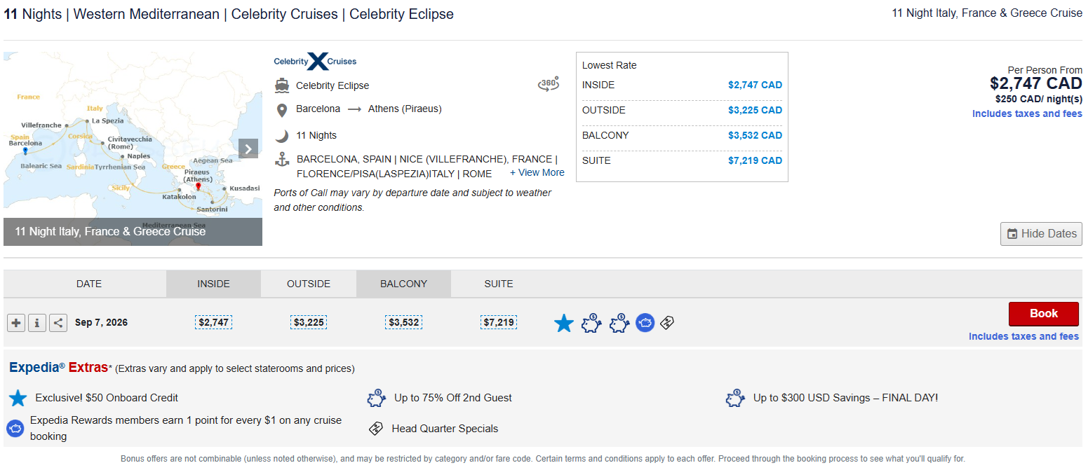Click the cruise route map thumbnail
Viewport: 1088px width, 470px height.
click(126, 140)
